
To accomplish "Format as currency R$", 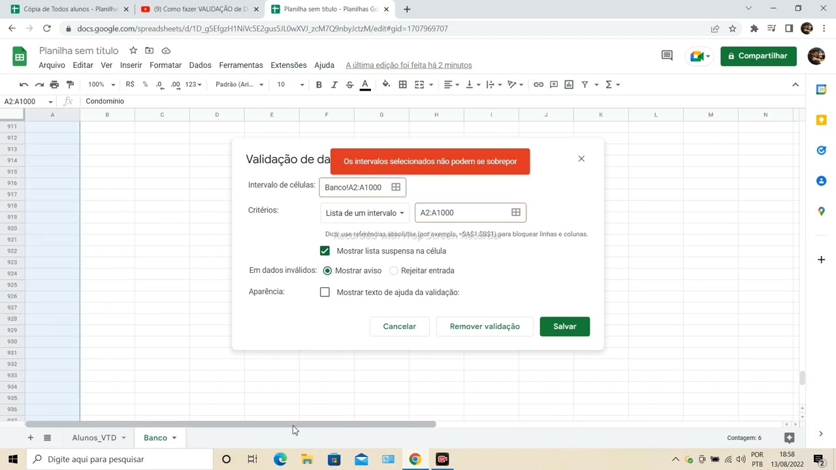I will coord(130,84).
